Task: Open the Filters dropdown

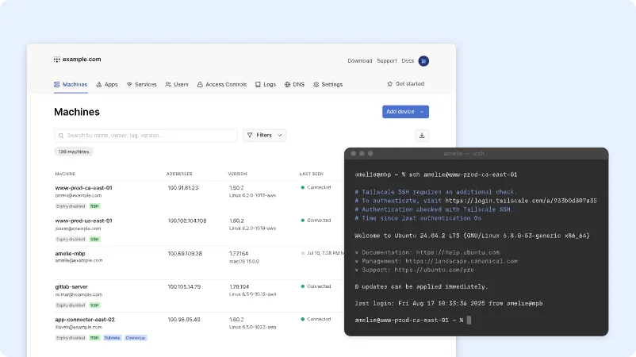Action: [x=264, y=135]
